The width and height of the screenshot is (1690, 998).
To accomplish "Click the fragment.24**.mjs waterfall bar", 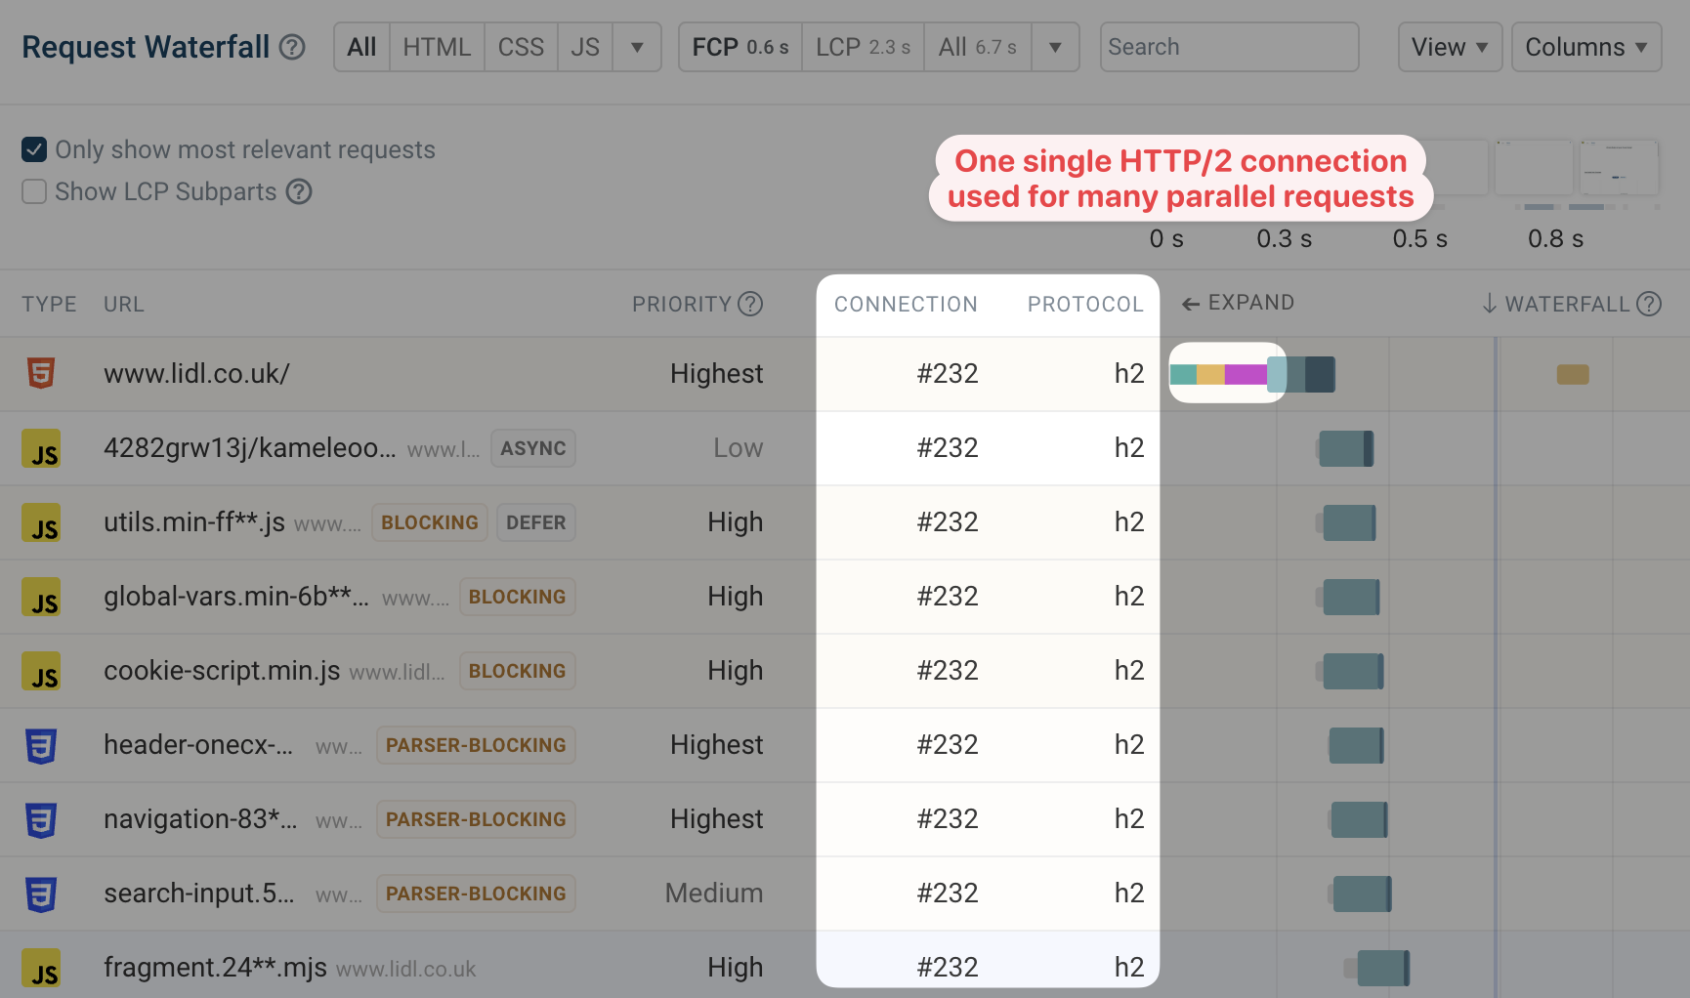I will pyautogui.click(x=1377, y=968).
